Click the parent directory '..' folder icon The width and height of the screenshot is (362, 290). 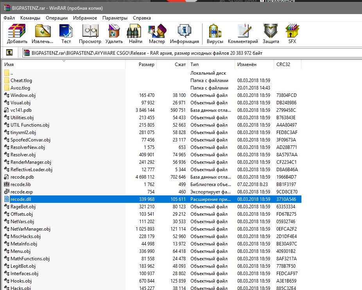tap(7, 73)
